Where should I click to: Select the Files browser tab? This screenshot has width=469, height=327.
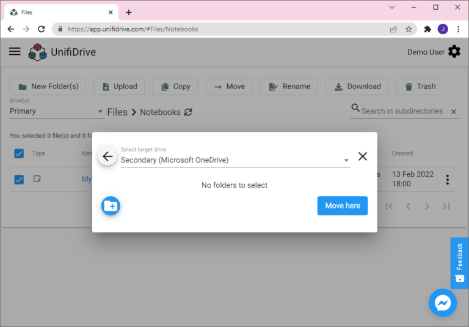pyautogui.click(x=61, y=12)
